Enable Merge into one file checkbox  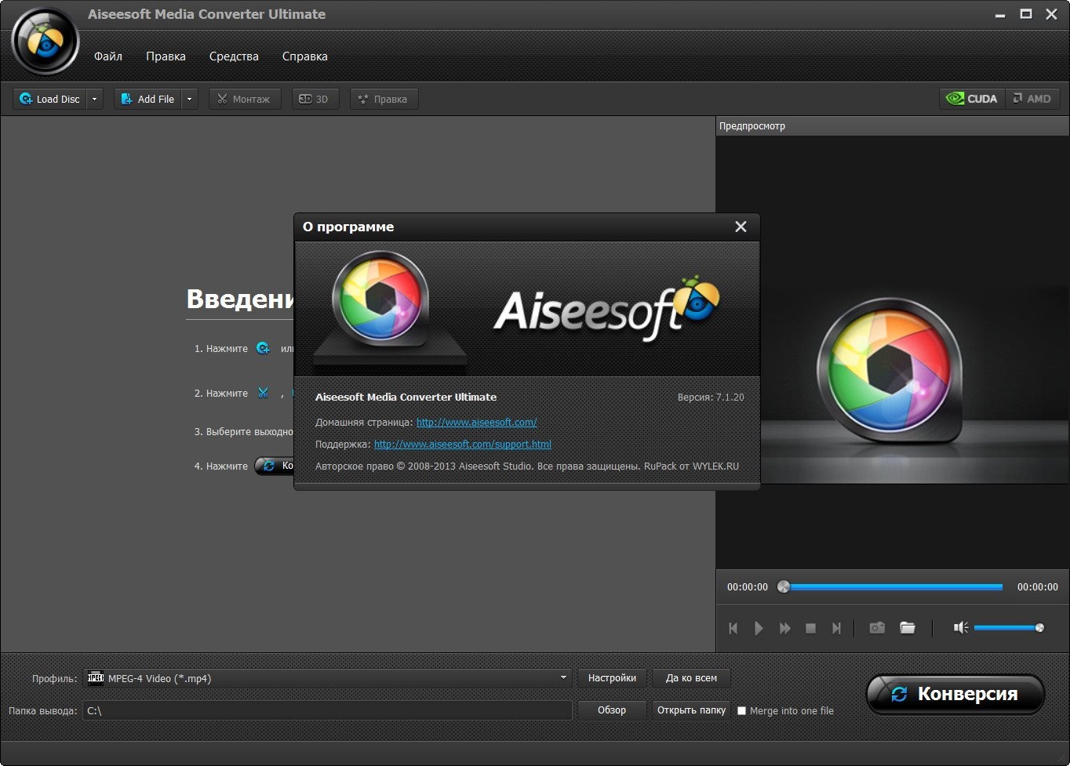click(741, 711)
